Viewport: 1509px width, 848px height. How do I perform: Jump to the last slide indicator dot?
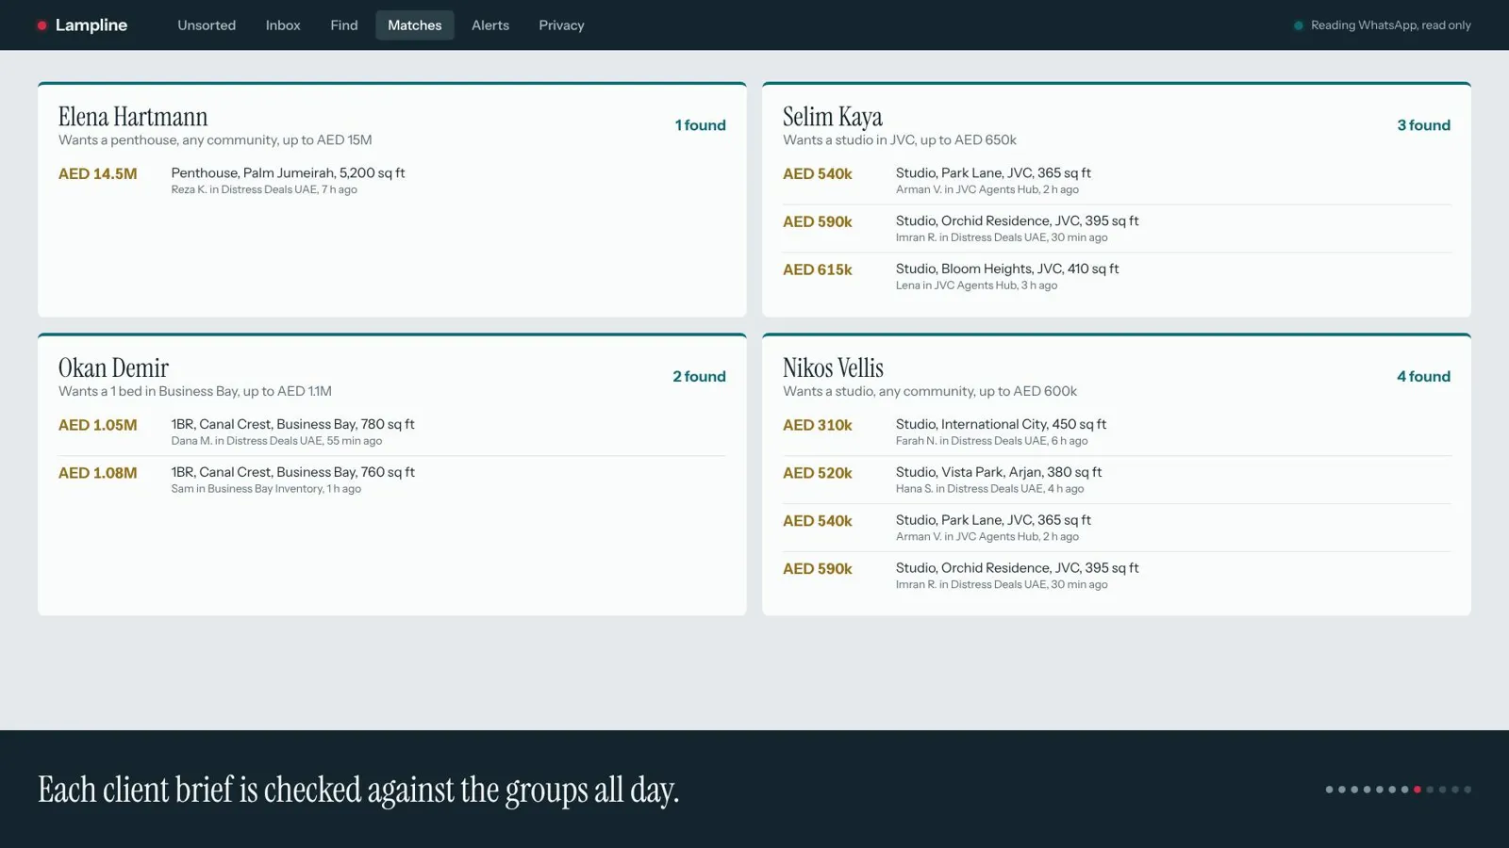1468,790
